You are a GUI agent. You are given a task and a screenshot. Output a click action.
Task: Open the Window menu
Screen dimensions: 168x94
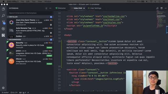click(x=48, y=1)
